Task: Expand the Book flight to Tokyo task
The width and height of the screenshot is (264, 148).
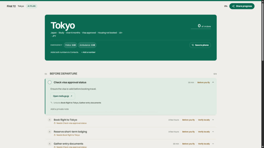Action: (x=213, y=120)
